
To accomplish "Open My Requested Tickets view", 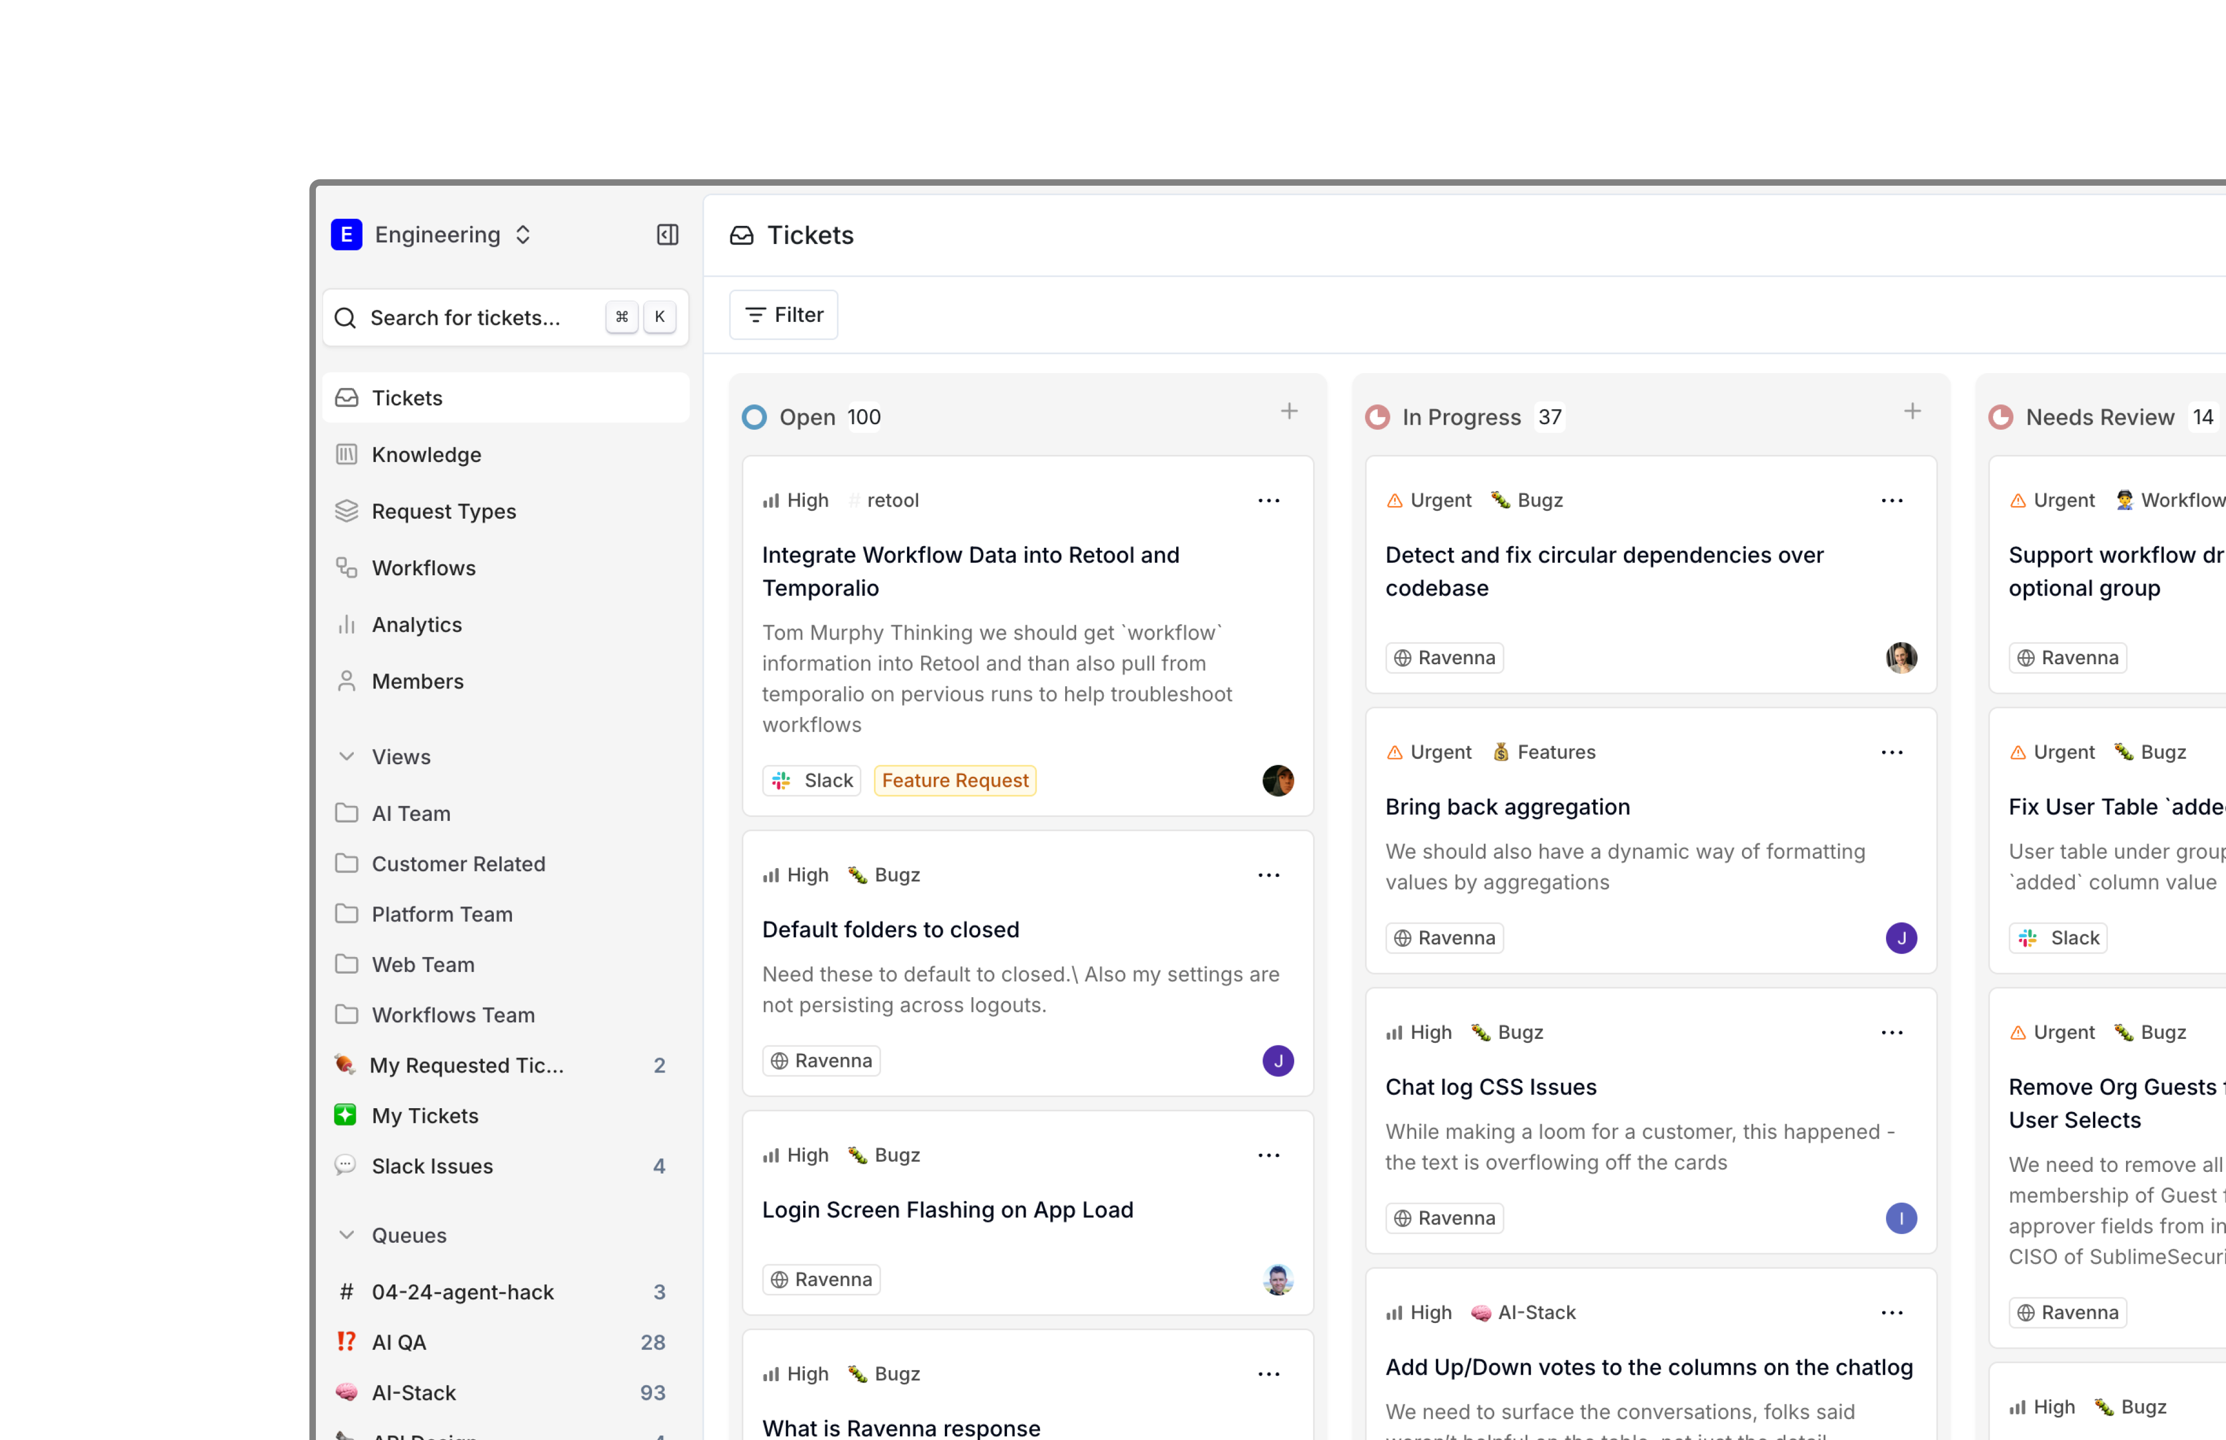I will click(x=506, y=1066).
